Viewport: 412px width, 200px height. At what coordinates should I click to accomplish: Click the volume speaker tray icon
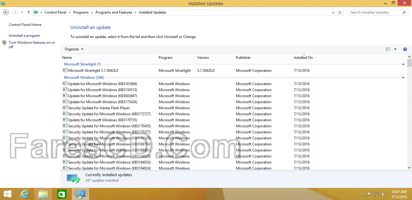384,194
